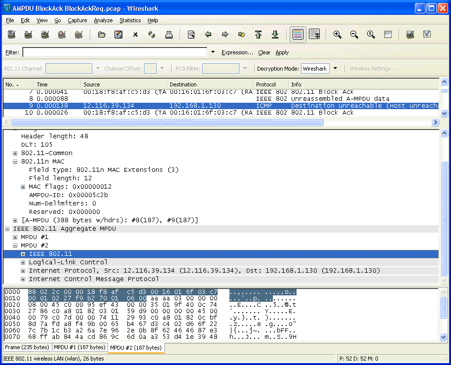Collapse the 802.11n MAC tree node
451x365 pixels.
pyautogui.click(x=15, y=162)
